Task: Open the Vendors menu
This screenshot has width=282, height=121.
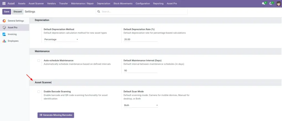Action: pyautogui.click(x=51, y=4)
